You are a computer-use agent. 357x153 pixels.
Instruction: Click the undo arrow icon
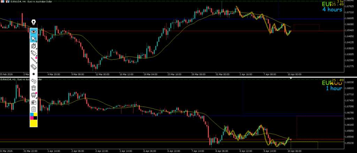[x=34, y=81]
